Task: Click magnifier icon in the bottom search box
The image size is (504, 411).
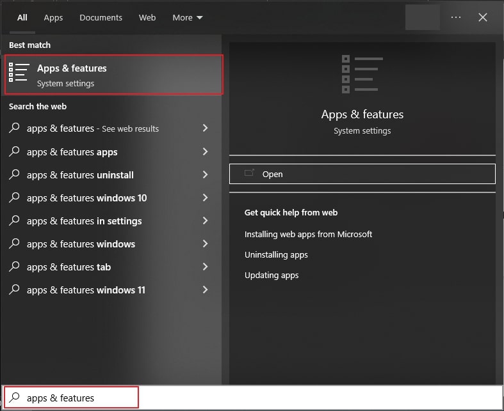Action: 14,398
